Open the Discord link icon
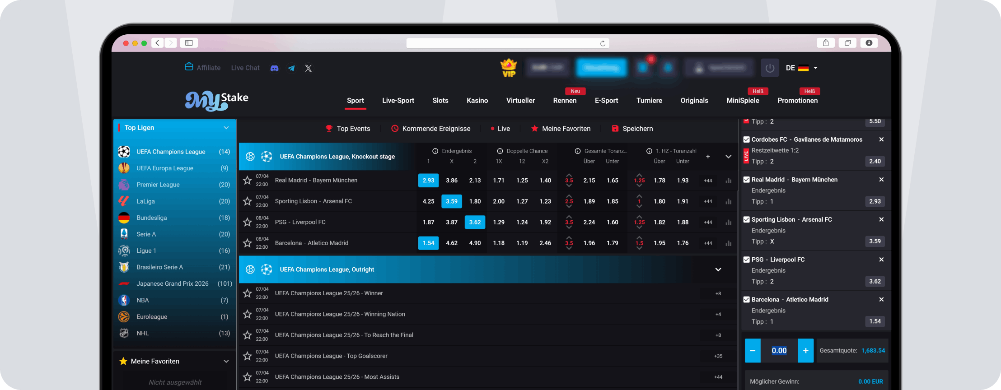 pos(274,68)
